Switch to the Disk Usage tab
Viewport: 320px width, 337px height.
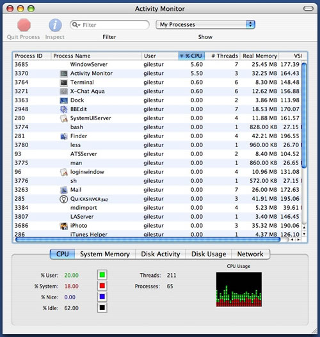tap(209, 254)
